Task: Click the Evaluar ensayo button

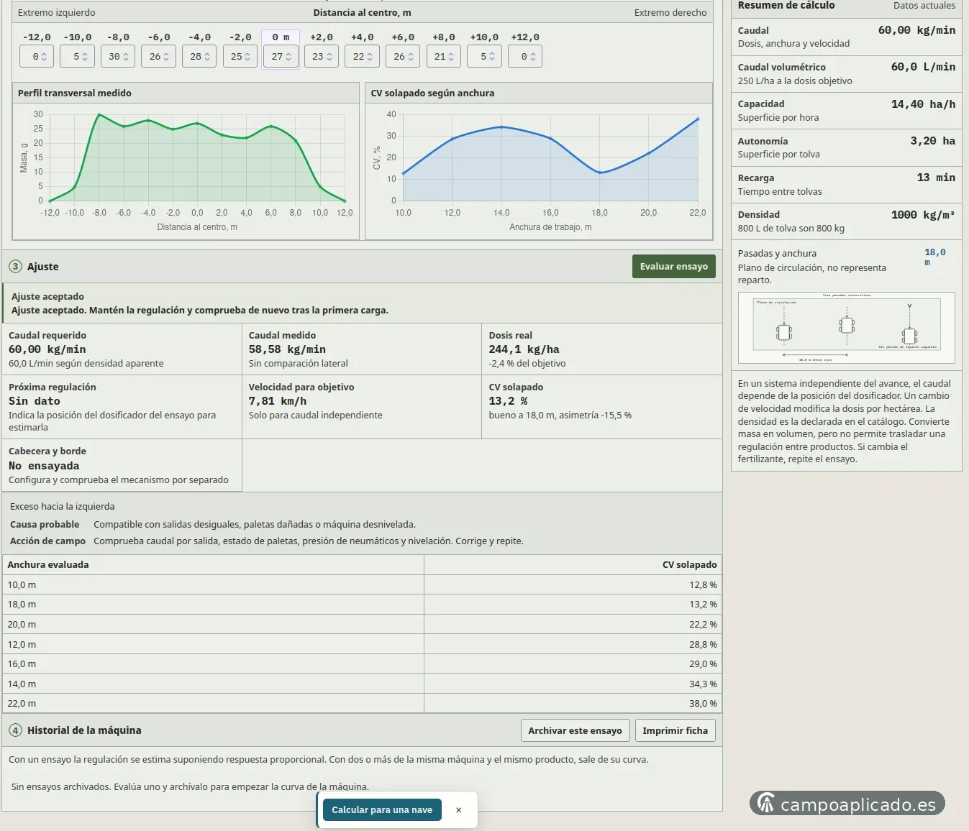Action: (x=673, y=267)
